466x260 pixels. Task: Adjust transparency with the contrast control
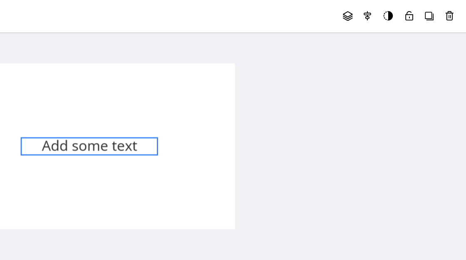pos(388,16)
